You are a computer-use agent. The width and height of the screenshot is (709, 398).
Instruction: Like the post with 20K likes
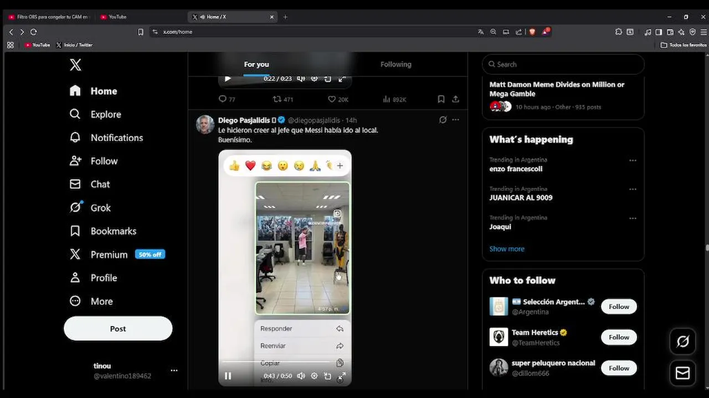click(337, 99)
